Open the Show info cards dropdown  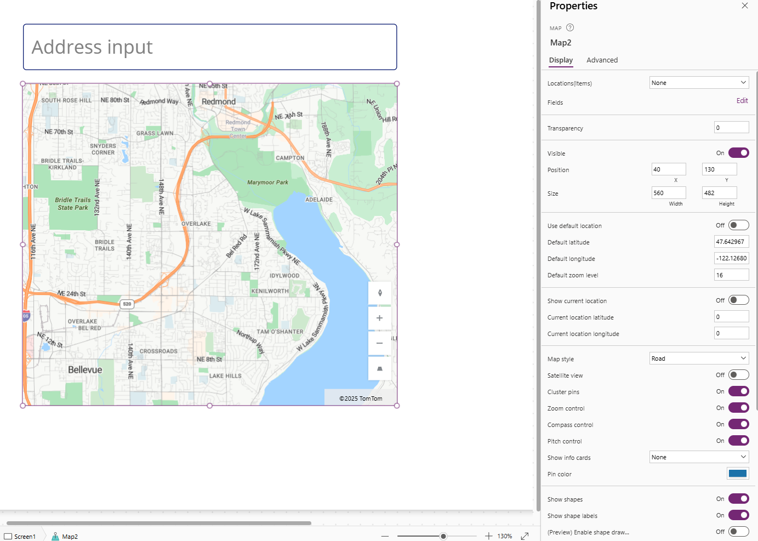[x=699, y=457]
